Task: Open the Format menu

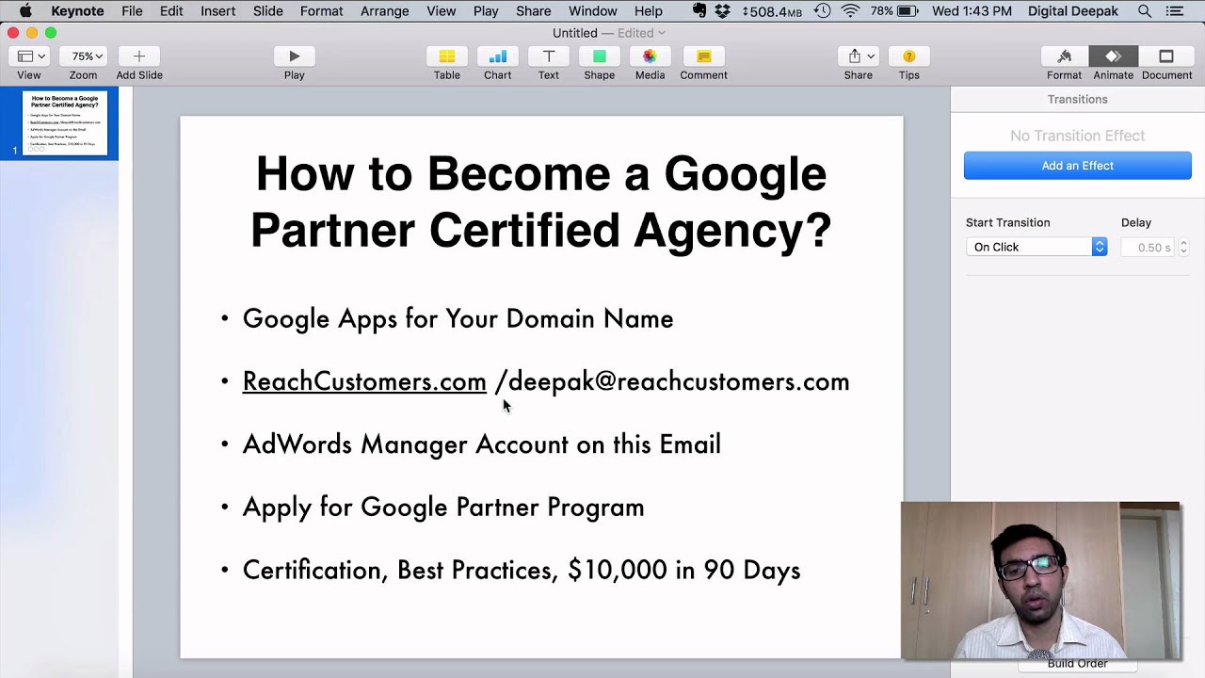Action: (x=321, y=11)
